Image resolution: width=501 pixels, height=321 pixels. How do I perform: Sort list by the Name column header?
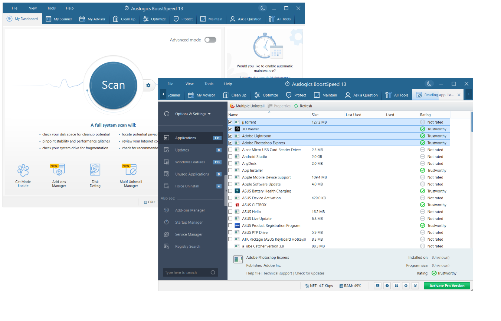click(x=269, y=115)
